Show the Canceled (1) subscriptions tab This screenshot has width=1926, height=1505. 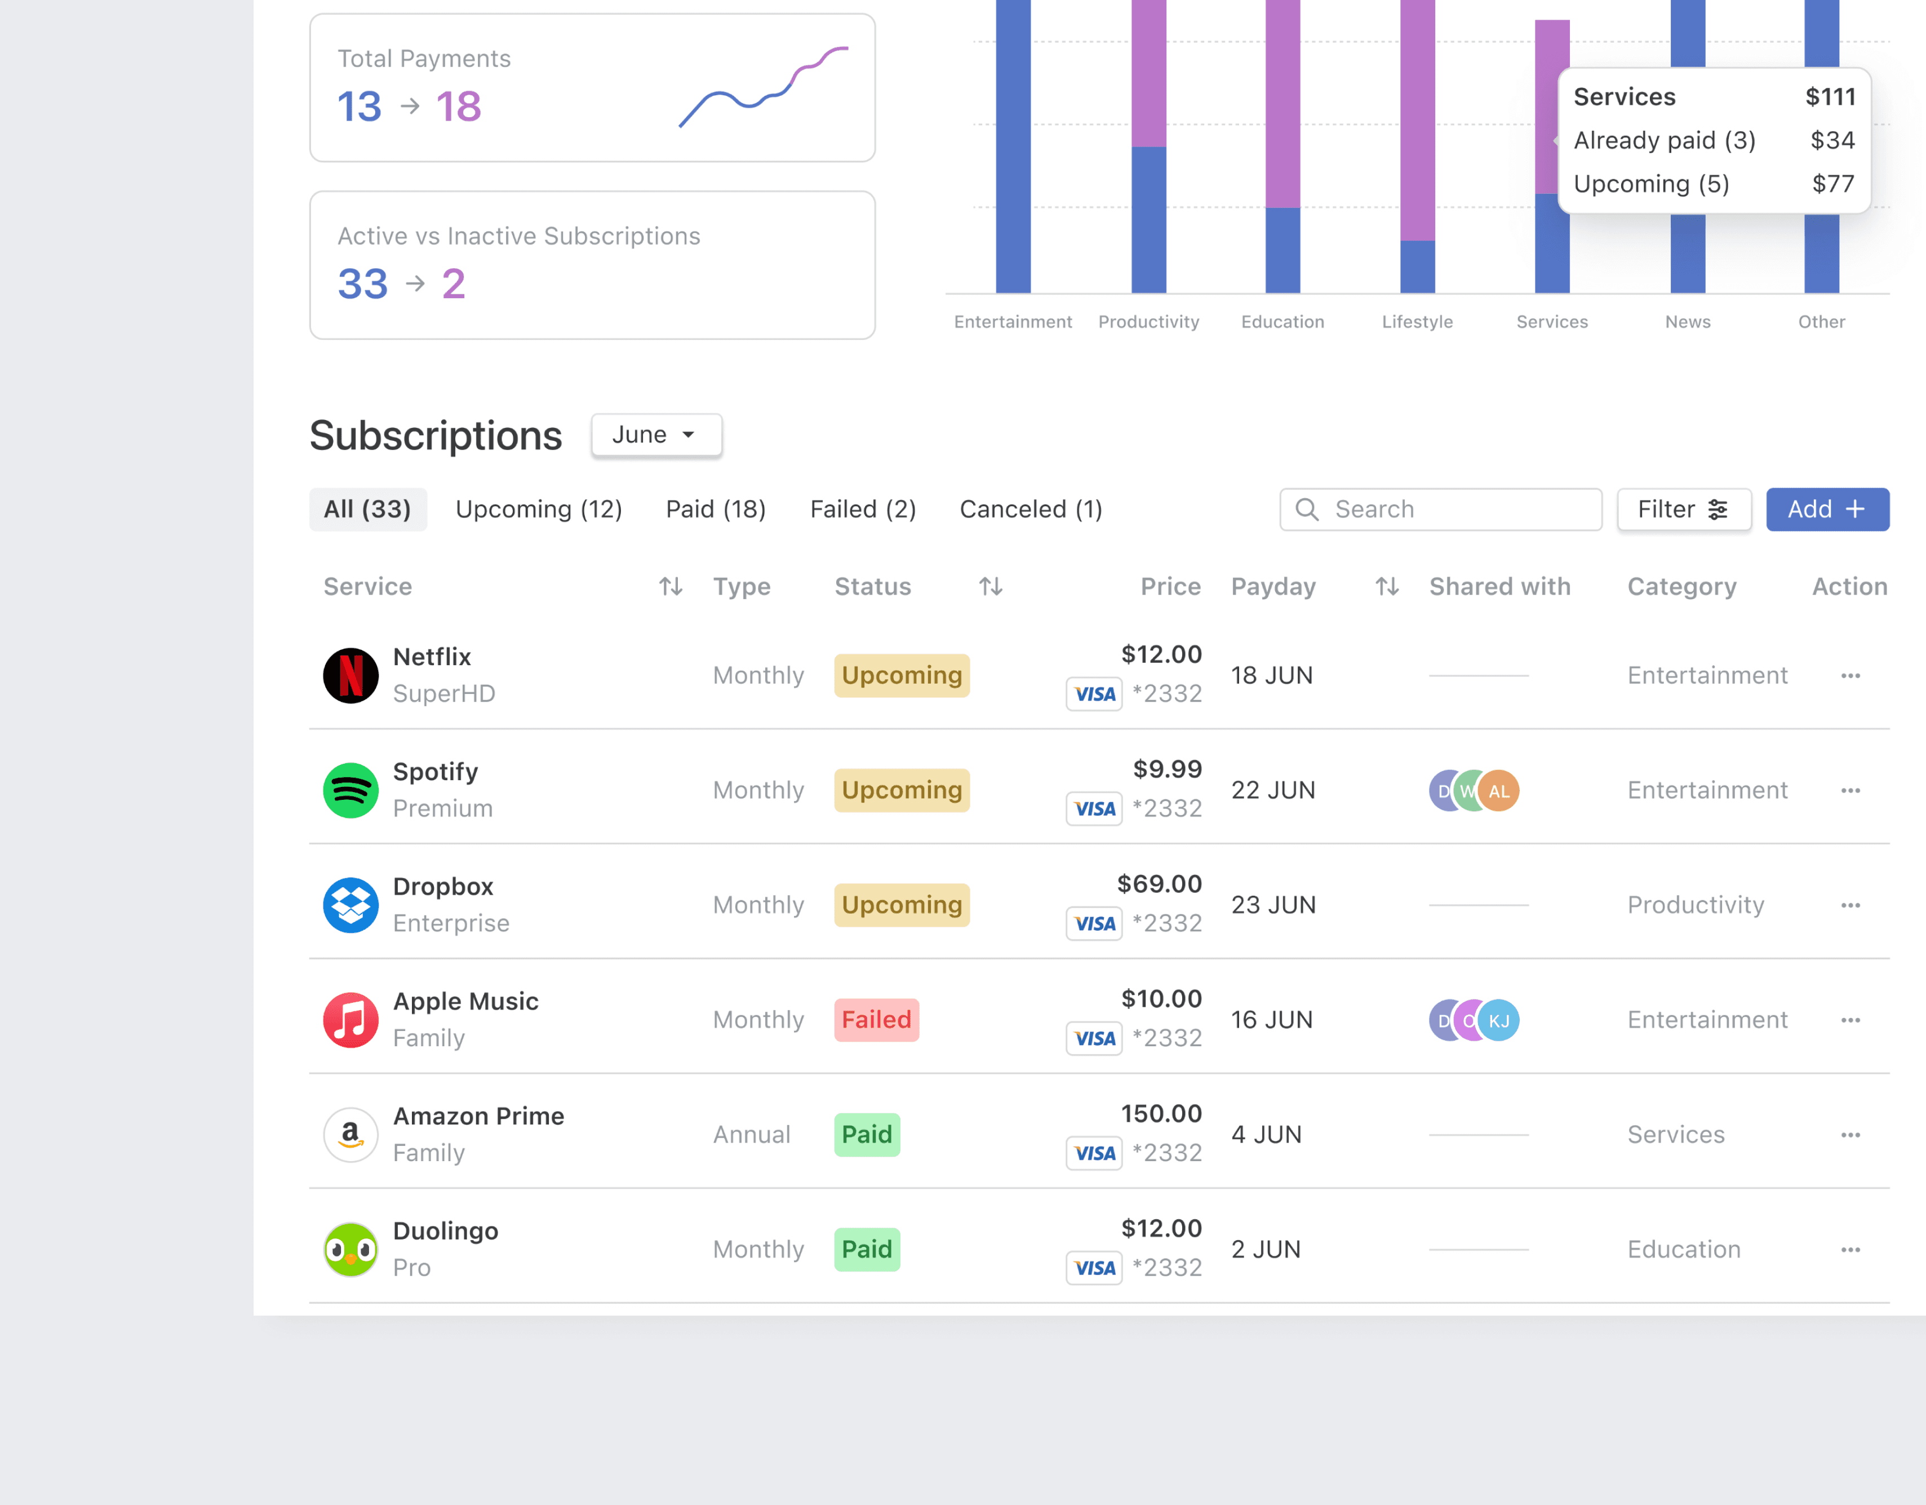1030,510
